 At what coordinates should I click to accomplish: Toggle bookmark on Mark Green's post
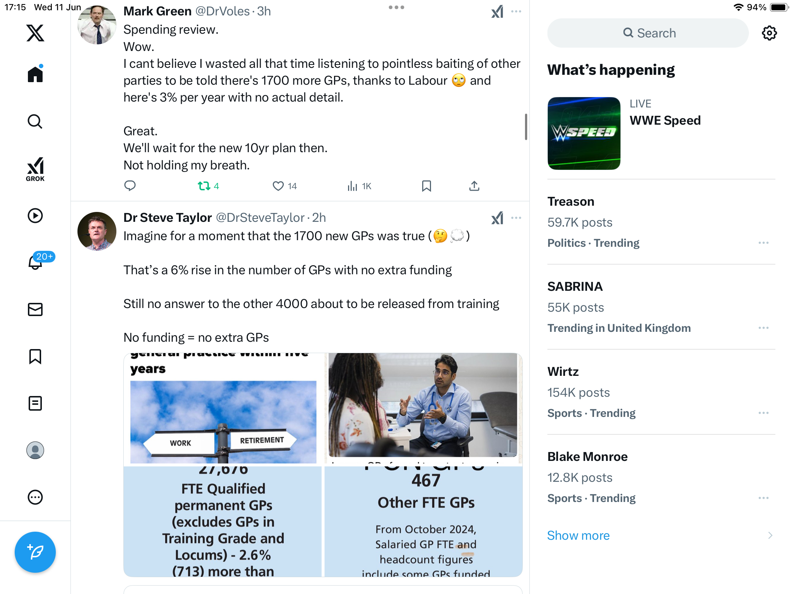tap(426, 186)
